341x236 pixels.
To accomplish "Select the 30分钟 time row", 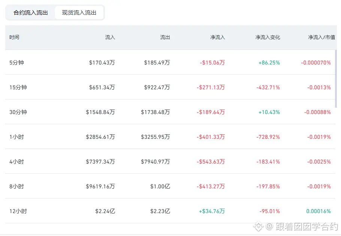I will [x=170, y=112].
